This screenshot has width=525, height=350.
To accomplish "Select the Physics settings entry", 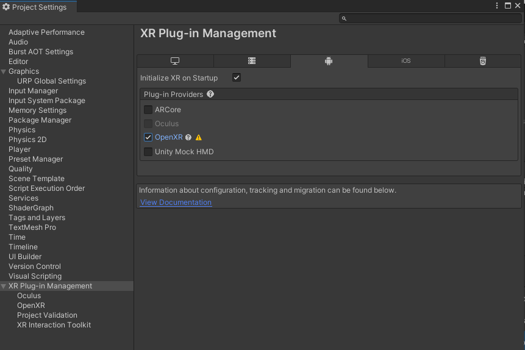I will pyautogui.click(x=22, y=130).
